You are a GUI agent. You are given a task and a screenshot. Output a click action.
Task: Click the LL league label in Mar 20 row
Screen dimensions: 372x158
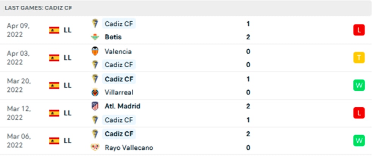coord(68,85)
